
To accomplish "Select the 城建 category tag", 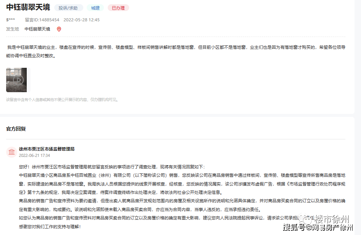I will [x=96, y=8].
